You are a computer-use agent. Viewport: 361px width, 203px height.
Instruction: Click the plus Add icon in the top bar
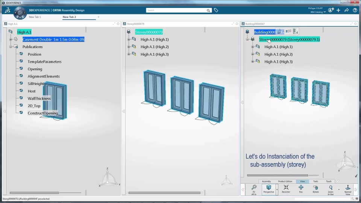pyautogui.click(x=338, y=10)
